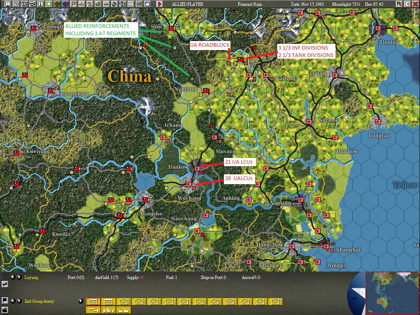Click the crosshair target toolbar icon
This screenshot has width=420, height=315.
(122, 4)
